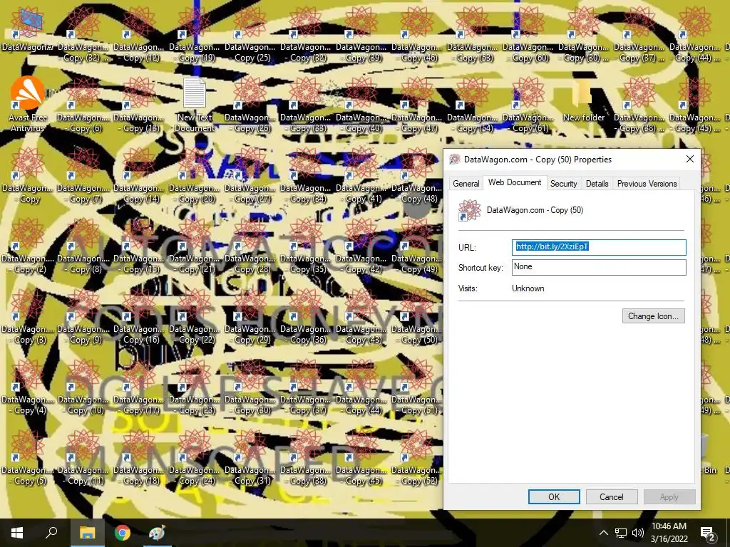This screenshot has height=547, width=730.
Task: Select DataWagon Copy (9) desktop shortcut
Action: coord(83,316)
